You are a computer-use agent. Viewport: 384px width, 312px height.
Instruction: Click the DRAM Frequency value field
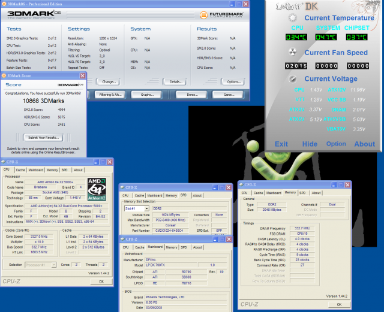pos(302,228)
